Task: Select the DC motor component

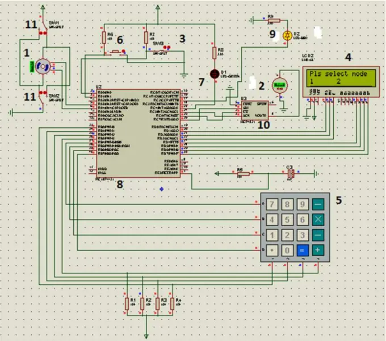Action: click(43, 66)
